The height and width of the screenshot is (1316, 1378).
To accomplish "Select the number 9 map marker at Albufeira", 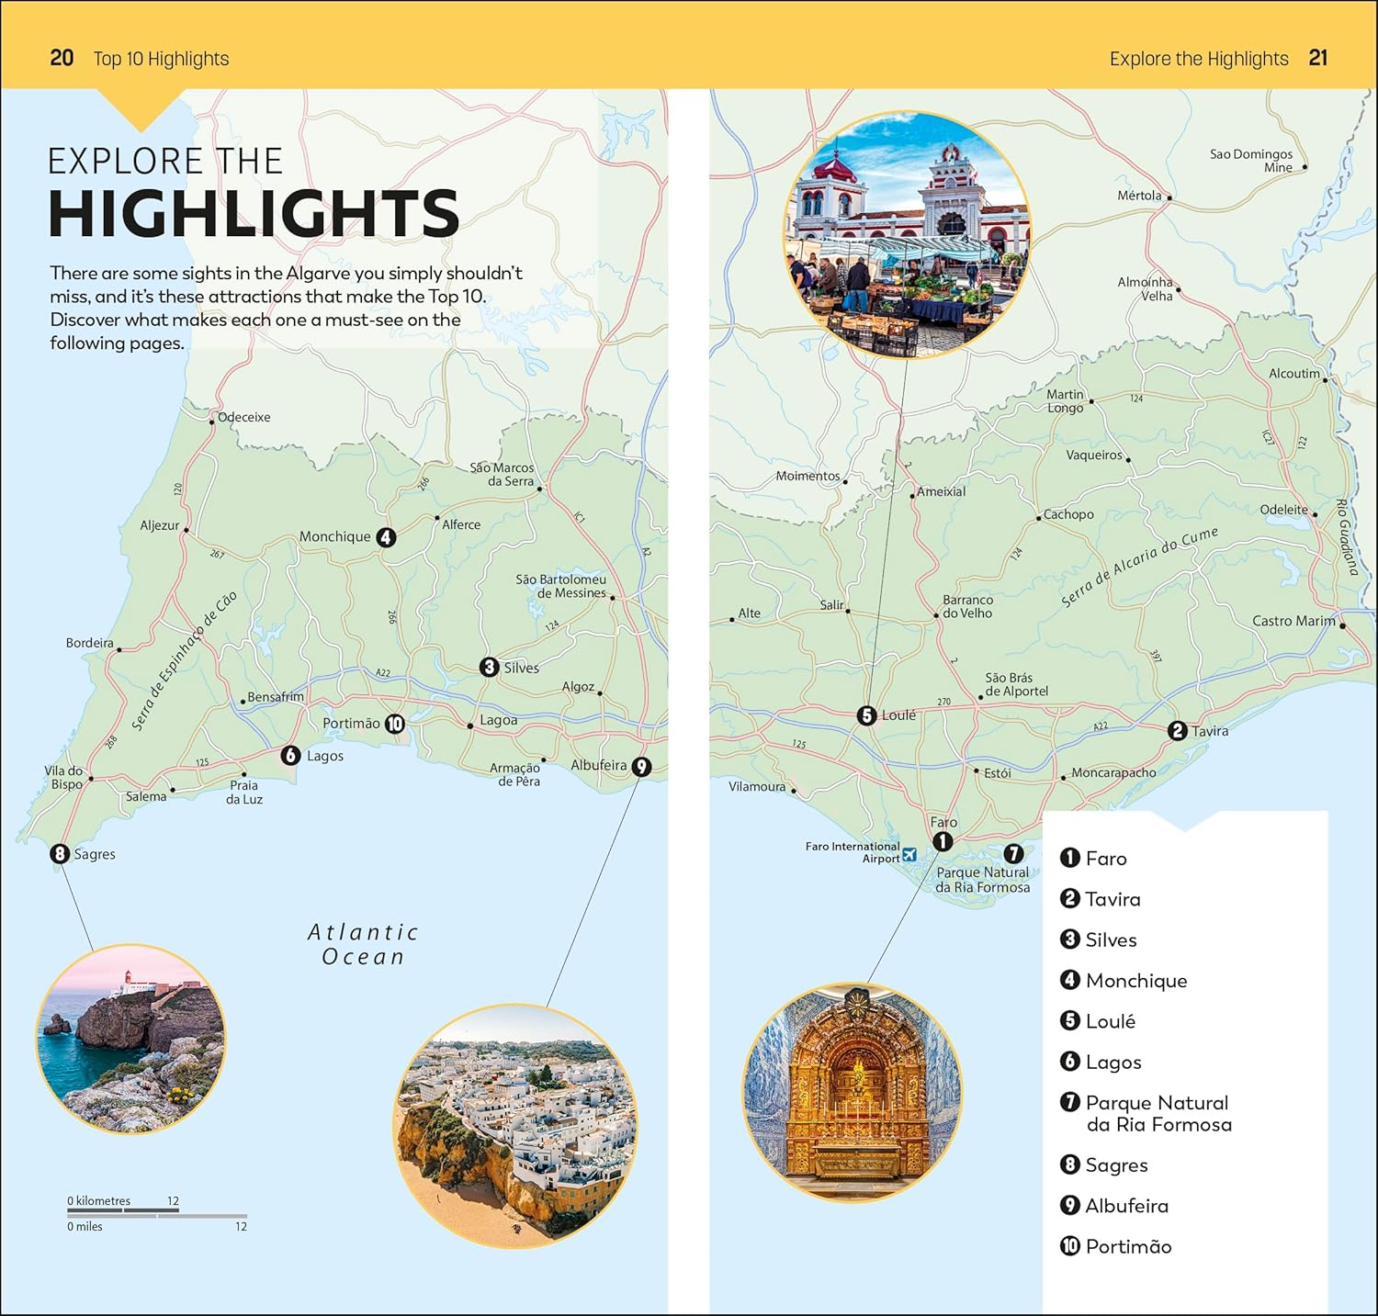I will (x=641, y=766).
